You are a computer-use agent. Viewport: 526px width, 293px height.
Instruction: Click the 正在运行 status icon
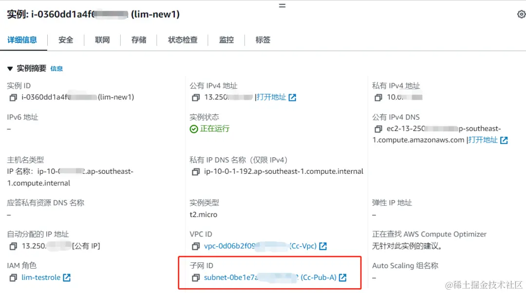coord(193,128)
